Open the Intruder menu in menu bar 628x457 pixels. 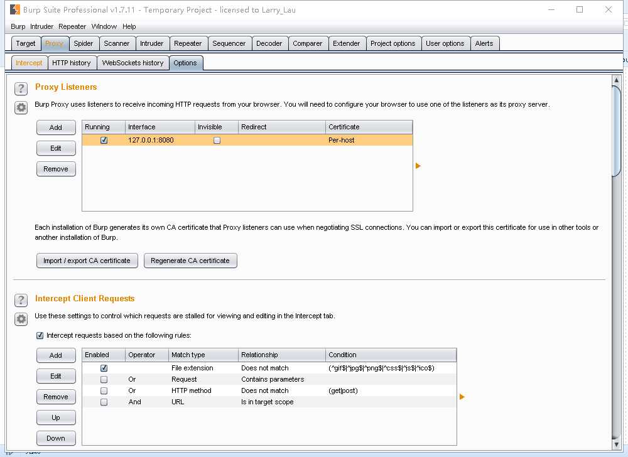pos(41,26)
